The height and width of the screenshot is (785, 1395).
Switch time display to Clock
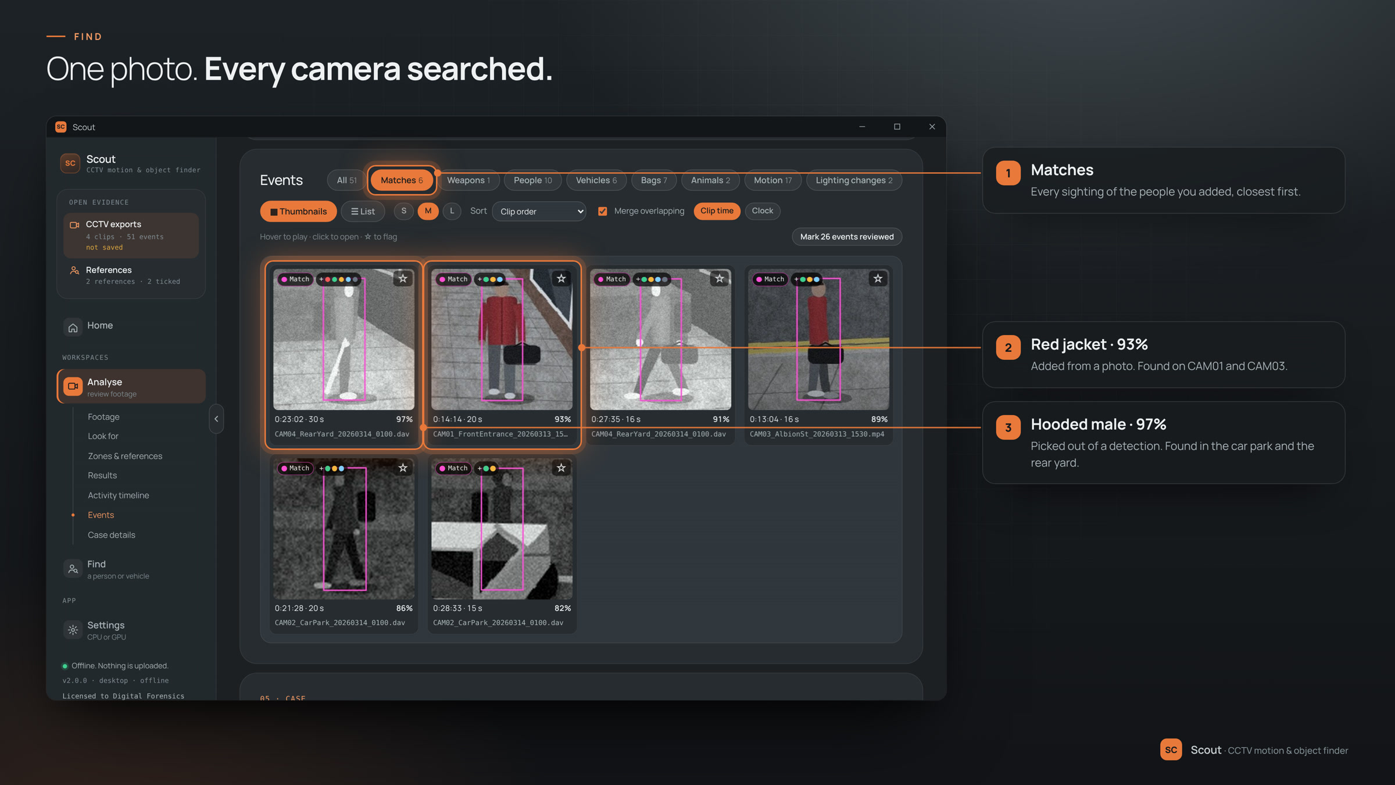[x=762, y=211]
